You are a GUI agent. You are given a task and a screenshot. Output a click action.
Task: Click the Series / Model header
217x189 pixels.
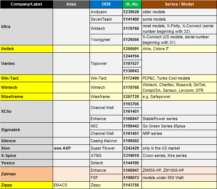coord(179,4)
